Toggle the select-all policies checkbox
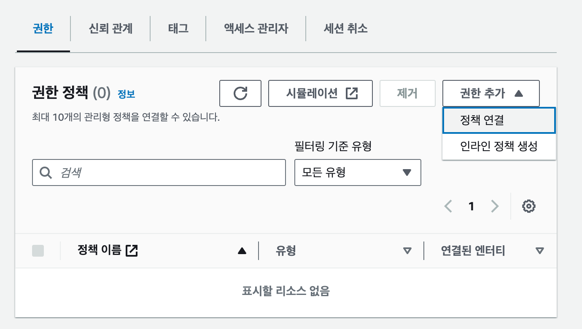The height and width of the screenshot is (329, 582). pyautogui.click(x=38, y=251)
